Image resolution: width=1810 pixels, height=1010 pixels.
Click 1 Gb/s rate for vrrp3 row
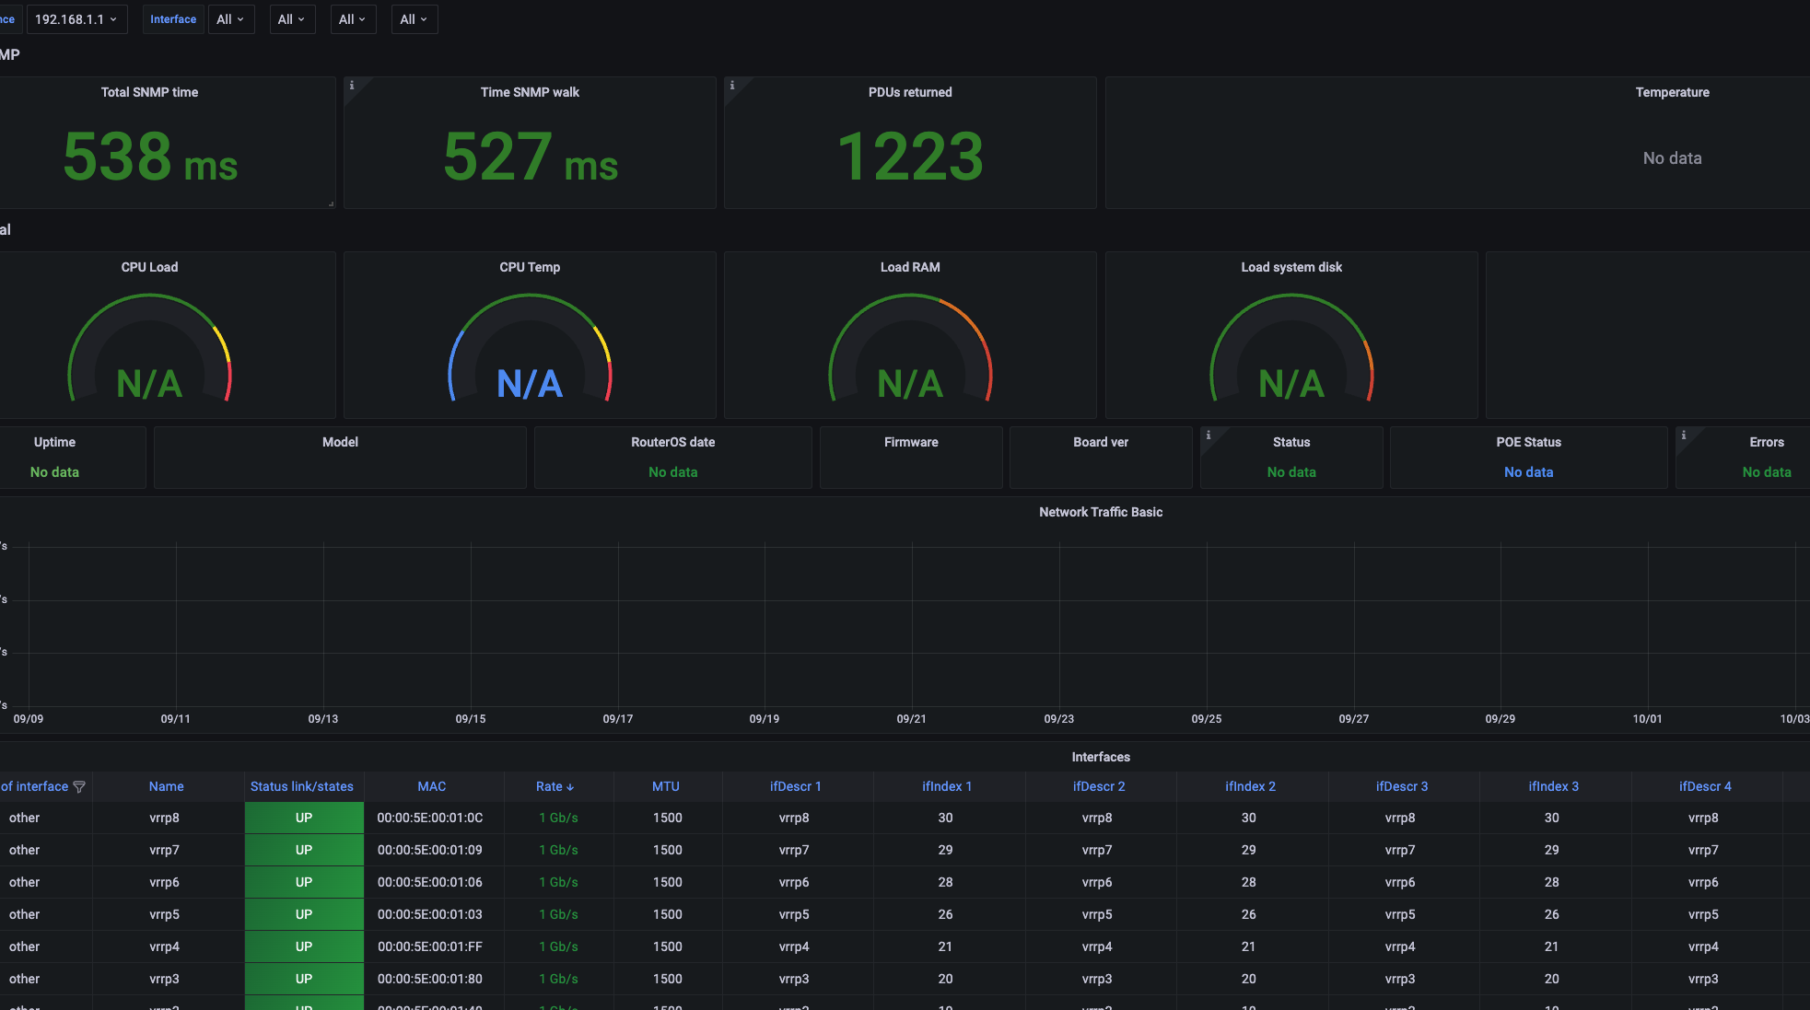tap(558, 979)
